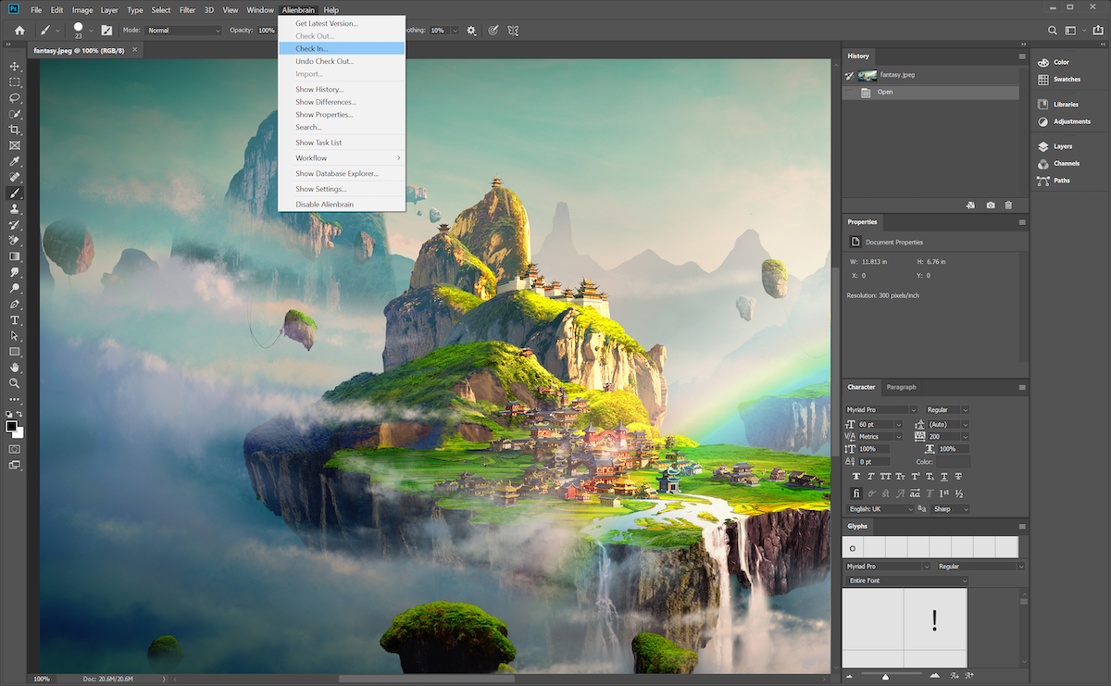Choose the Horizontal Type tool

click(x=15, y=320)
